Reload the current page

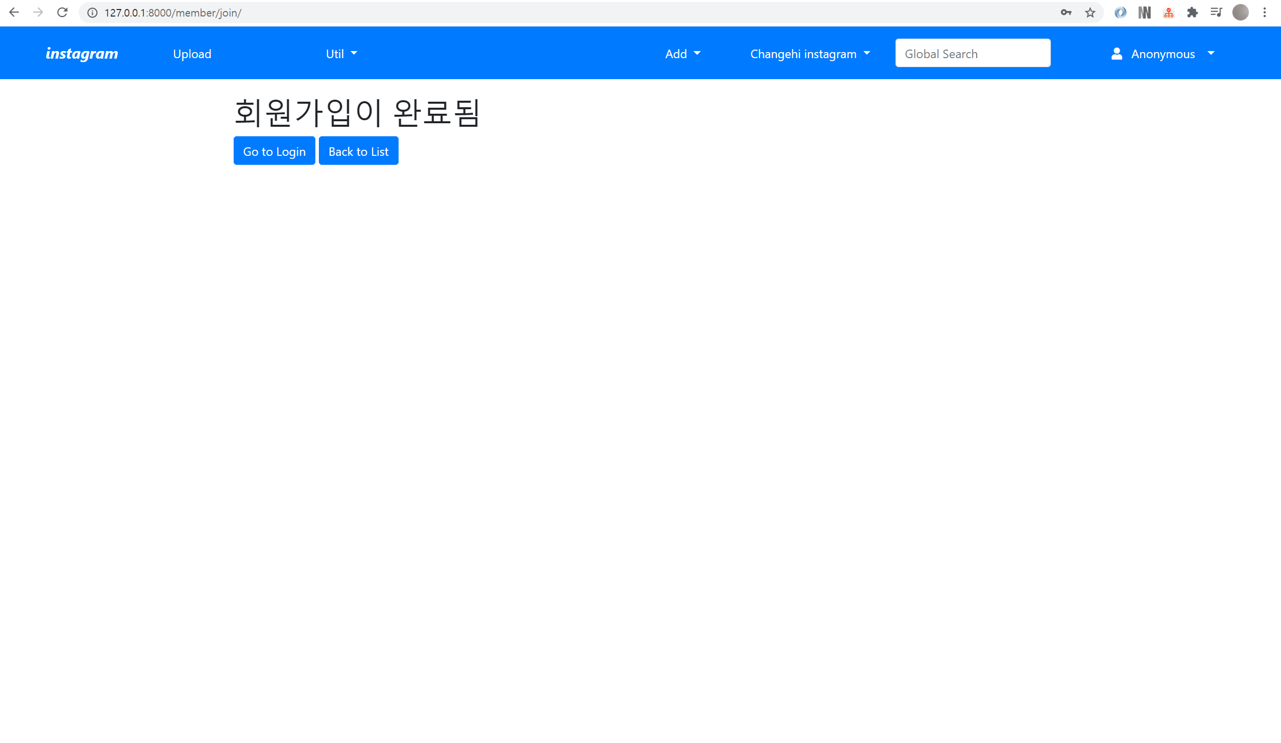click(62, 12)
